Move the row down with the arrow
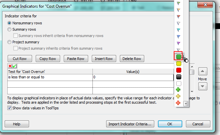 pos(203,86)
